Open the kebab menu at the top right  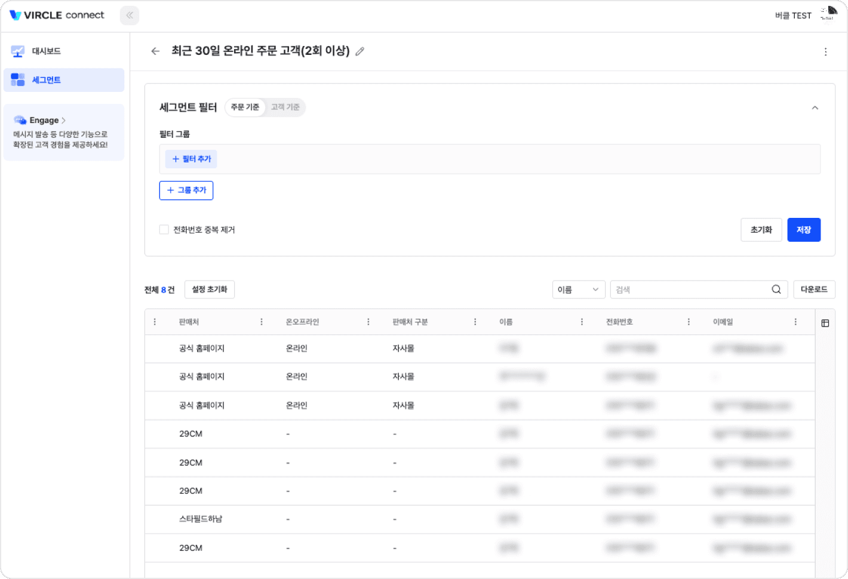pos(826,51)
